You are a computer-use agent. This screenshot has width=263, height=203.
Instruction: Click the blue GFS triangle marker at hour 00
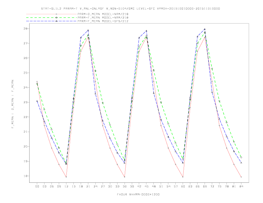37,101
